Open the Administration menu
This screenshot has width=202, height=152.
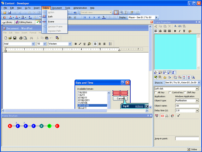pos(80,8)
